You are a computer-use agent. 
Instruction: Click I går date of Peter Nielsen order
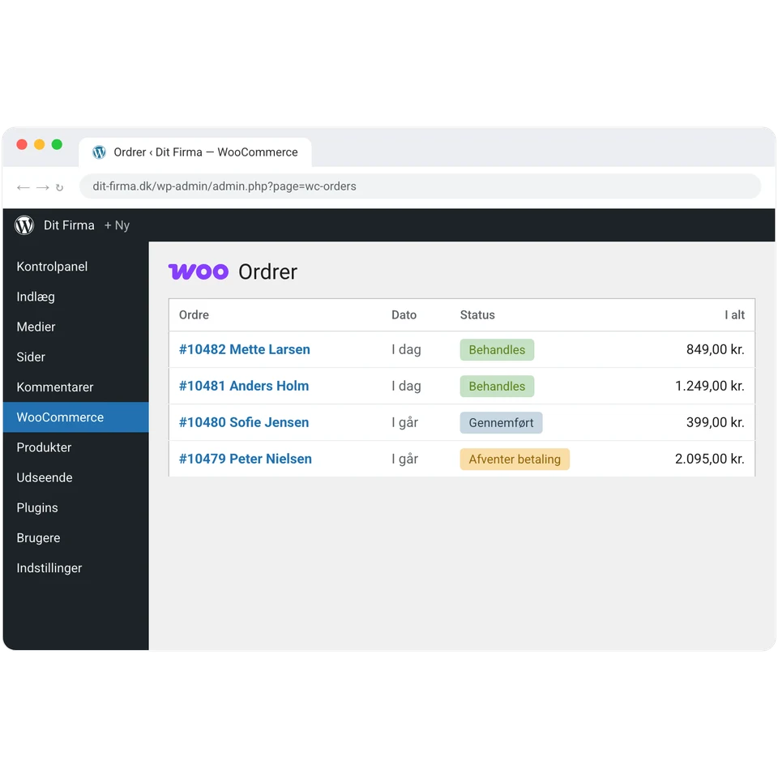coord(404,460)
